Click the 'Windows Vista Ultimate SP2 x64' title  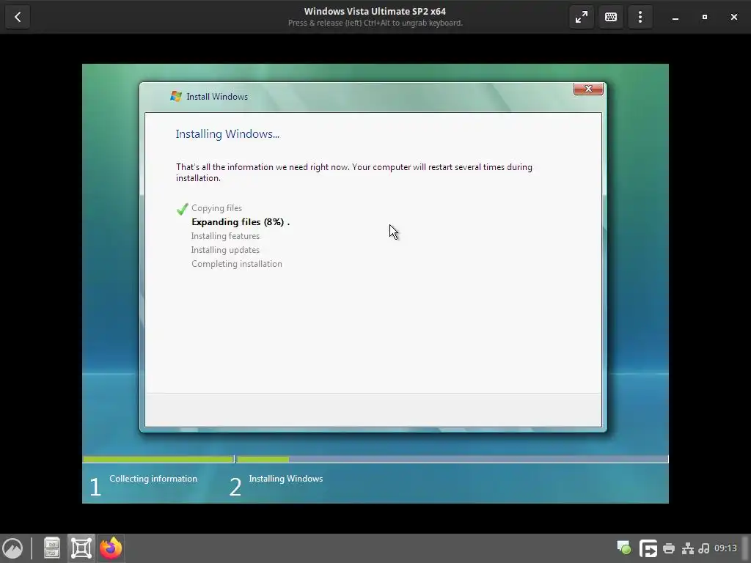(375, 12)
